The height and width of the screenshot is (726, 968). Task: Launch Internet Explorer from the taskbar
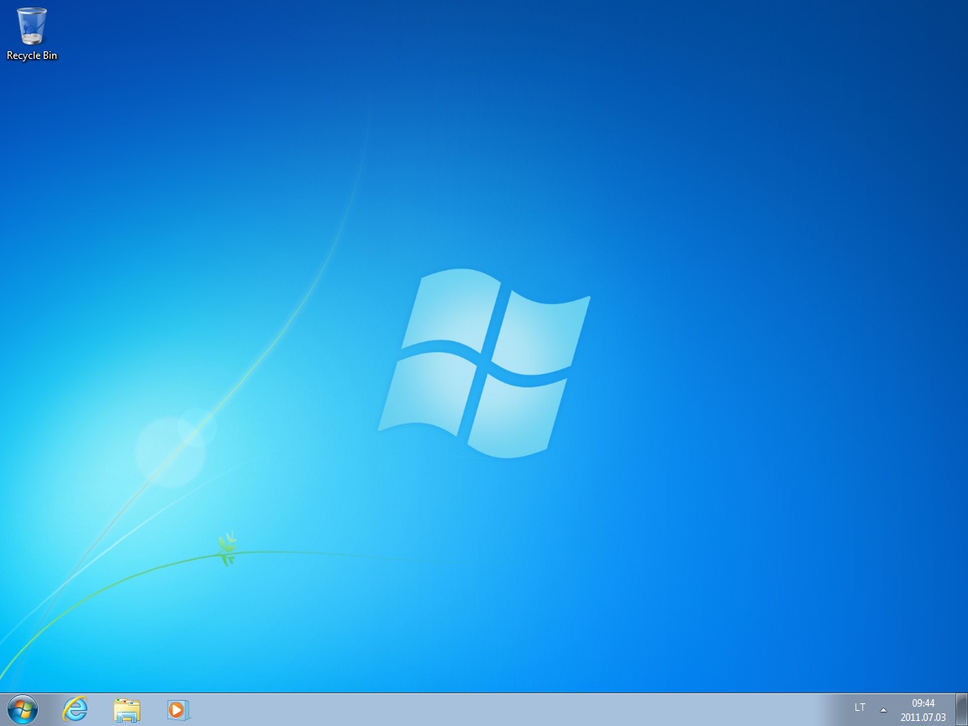[76, 710]
